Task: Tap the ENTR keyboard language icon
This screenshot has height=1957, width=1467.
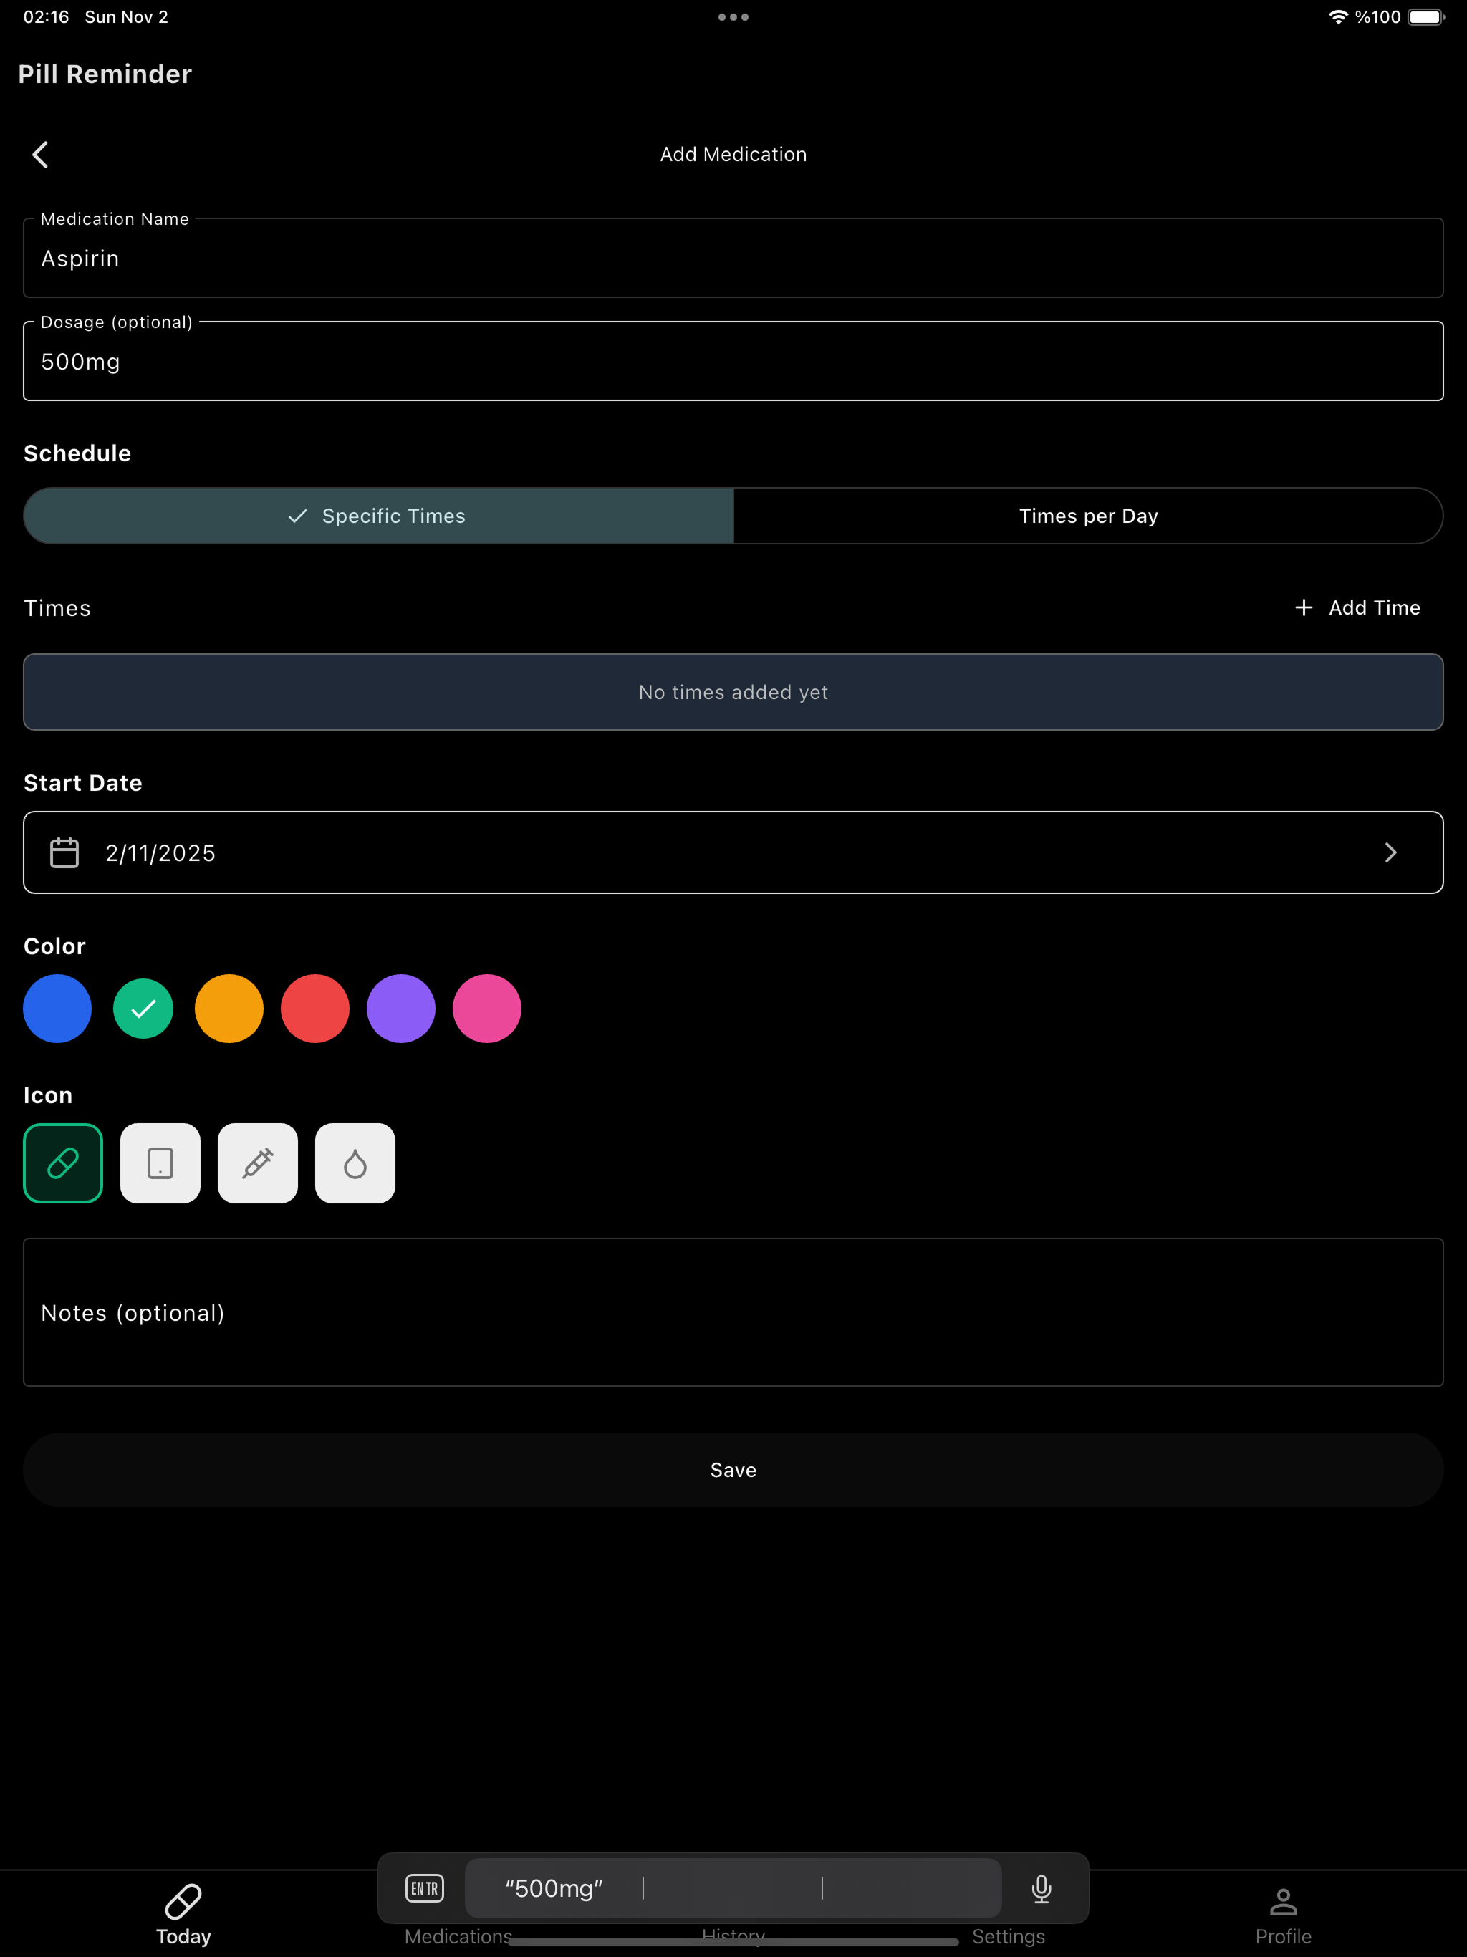Action: click(x=425, y=1889)
